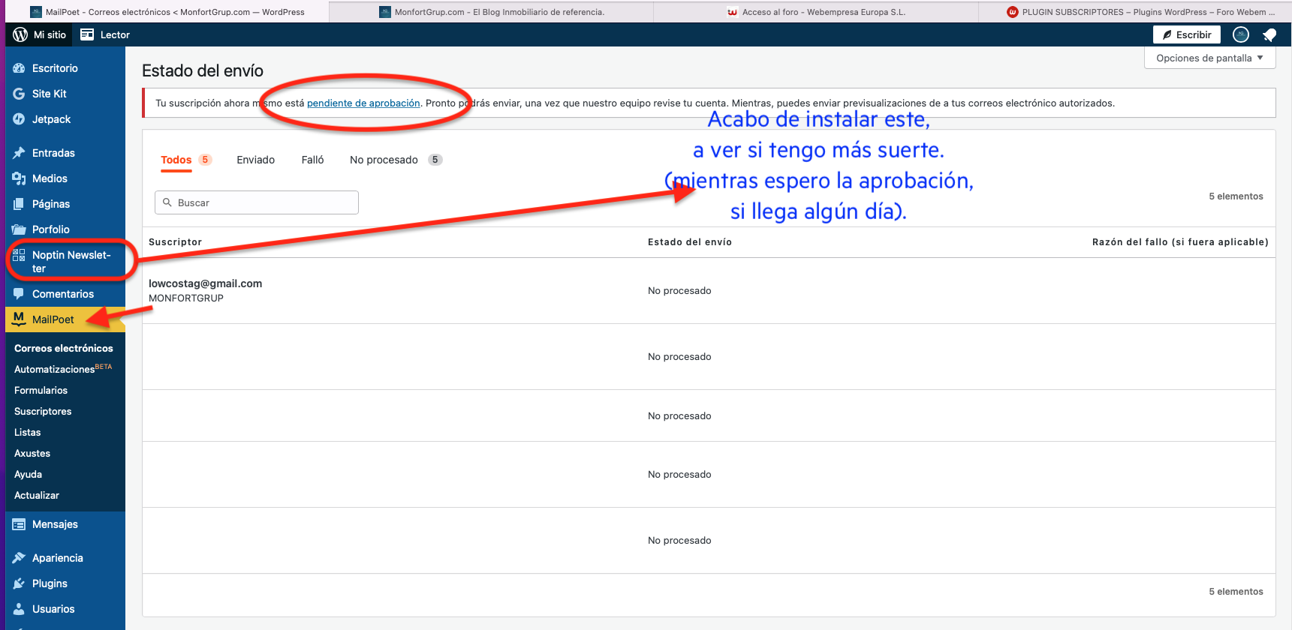Click MONFORTGRUP text under subscriber email
The height and width of the screenshot is (630, 1292).
[x=186, y=298]
